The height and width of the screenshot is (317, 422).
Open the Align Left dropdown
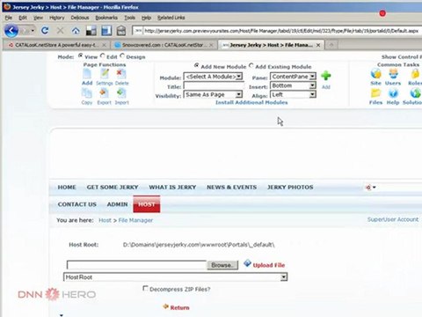click(x=293, y=94)
